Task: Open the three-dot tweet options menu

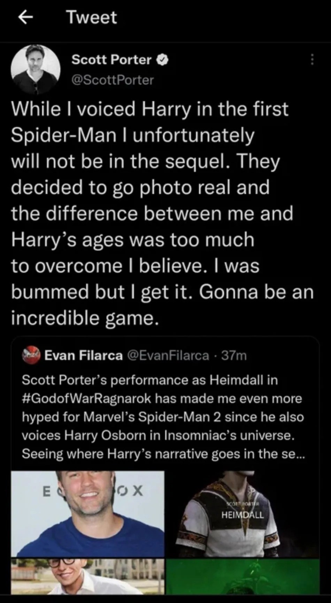Action: [312, 60]
